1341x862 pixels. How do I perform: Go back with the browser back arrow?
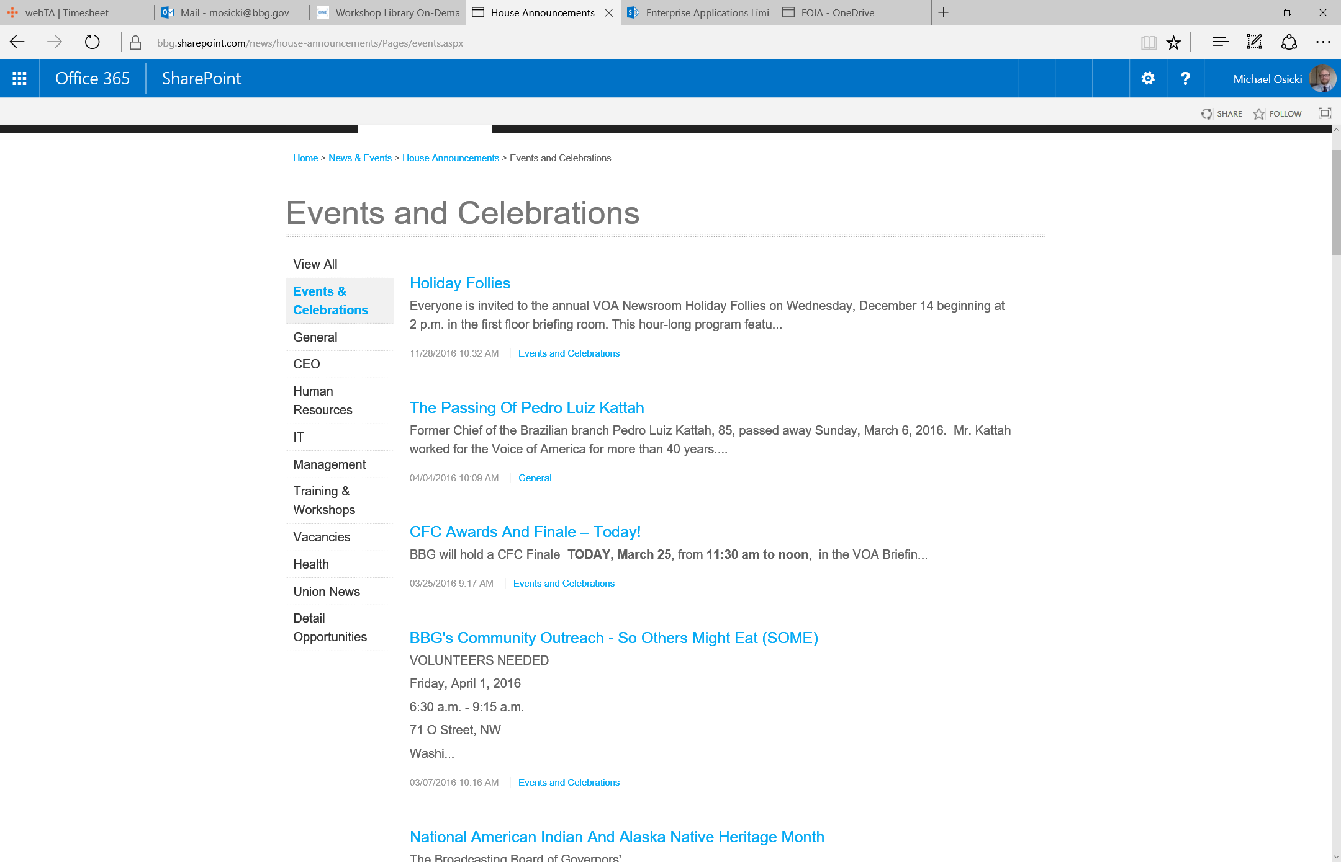pyautogui.click(x=17, y=42)
